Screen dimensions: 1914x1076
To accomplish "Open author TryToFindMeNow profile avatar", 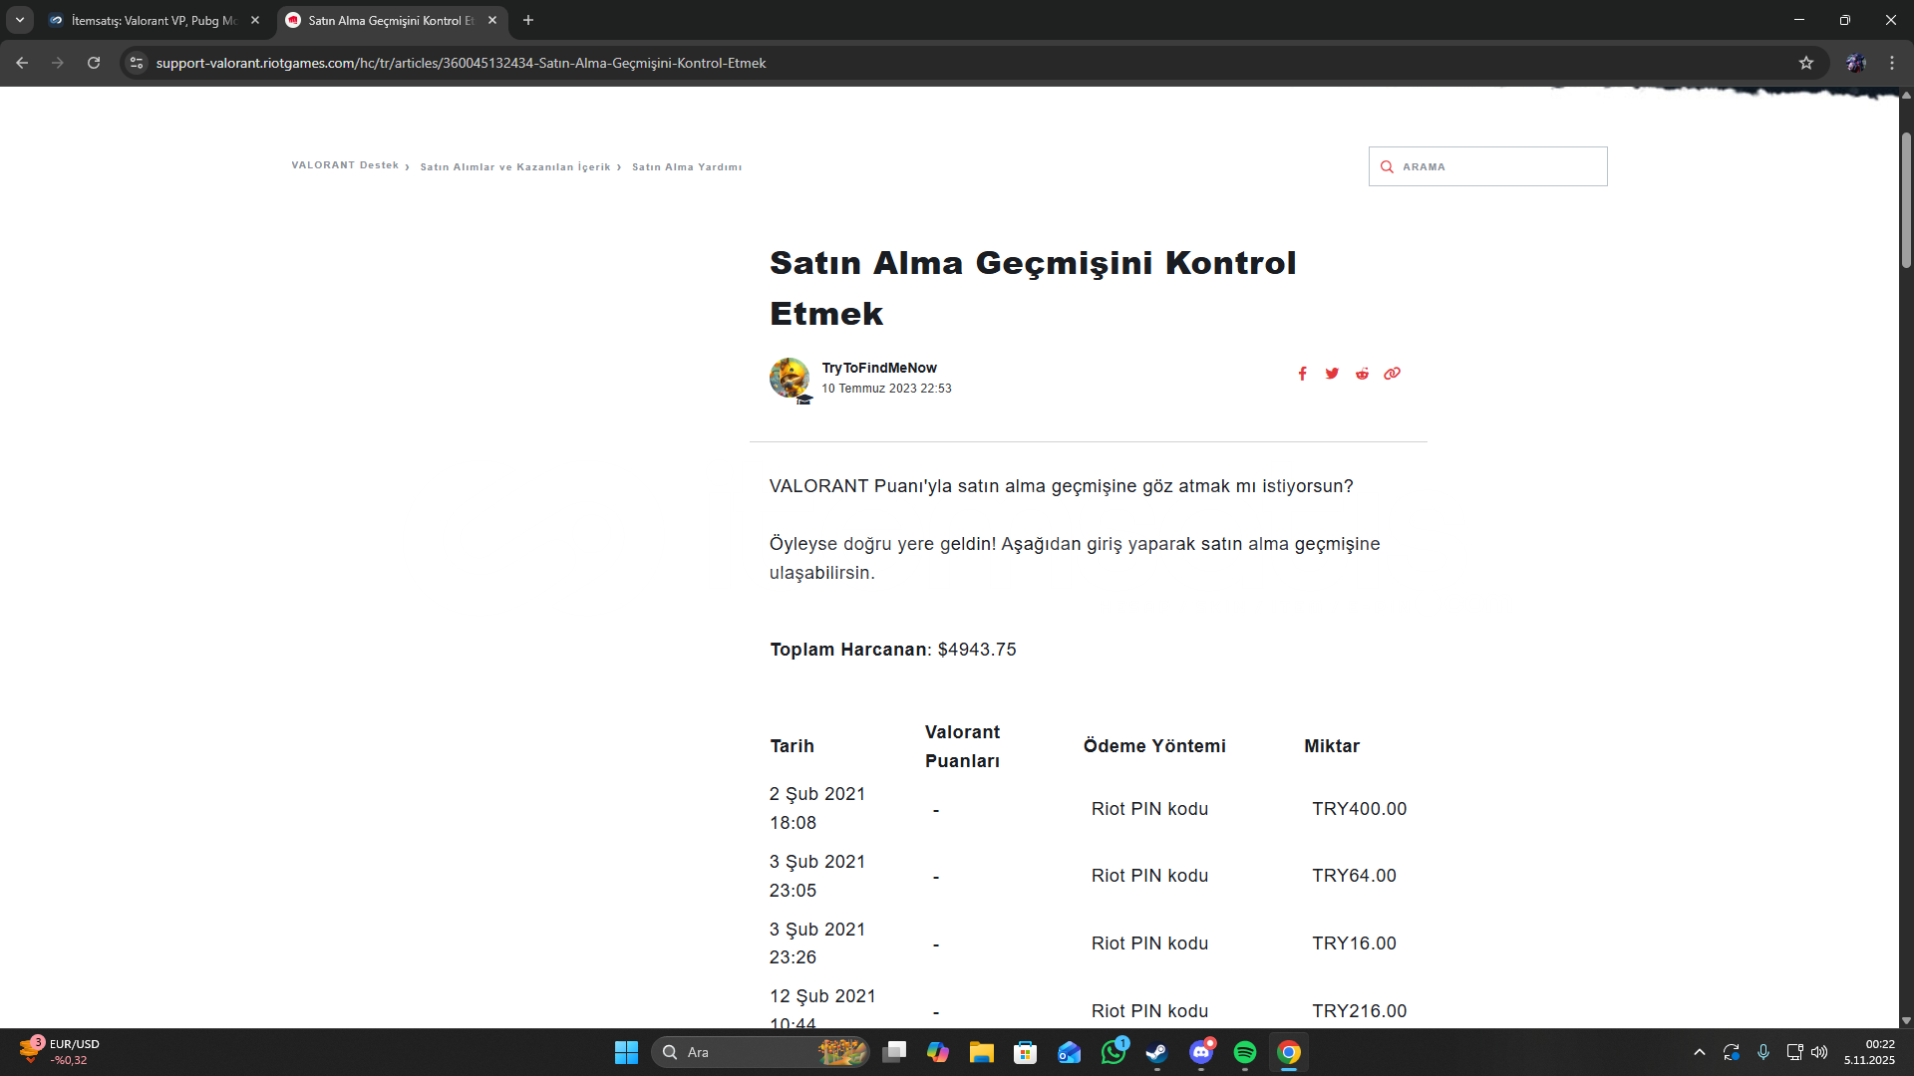I will 790,378.
